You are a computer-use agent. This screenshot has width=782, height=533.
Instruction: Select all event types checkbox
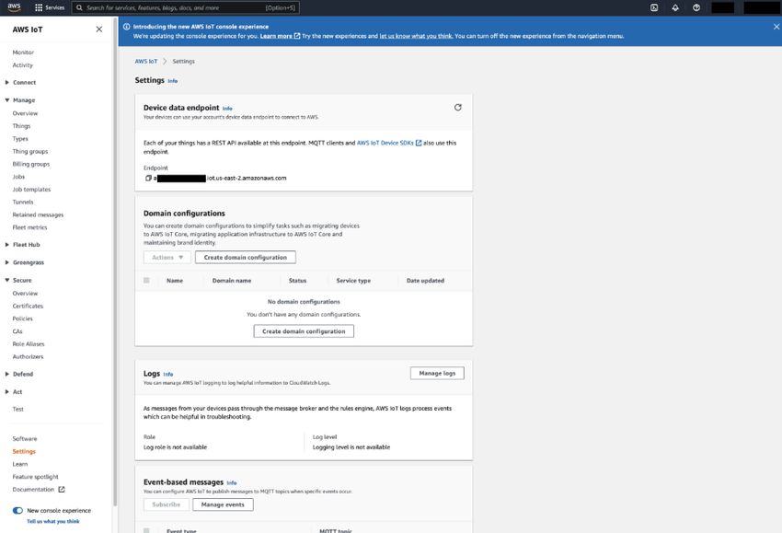coord(146,530)
